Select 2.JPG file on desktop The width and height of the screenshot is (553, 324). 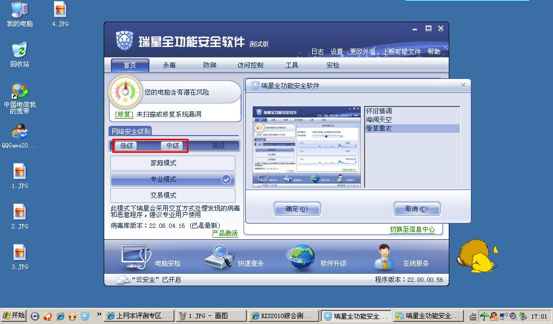point(20,217)
